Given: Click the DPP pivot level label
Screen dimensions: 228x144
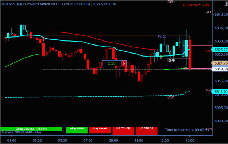Looking at the screenshot, I should point(171,61).
